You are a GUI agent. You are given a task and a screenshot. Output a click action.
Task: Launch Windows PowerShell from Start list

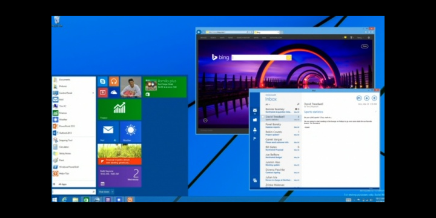coord(74,167)
